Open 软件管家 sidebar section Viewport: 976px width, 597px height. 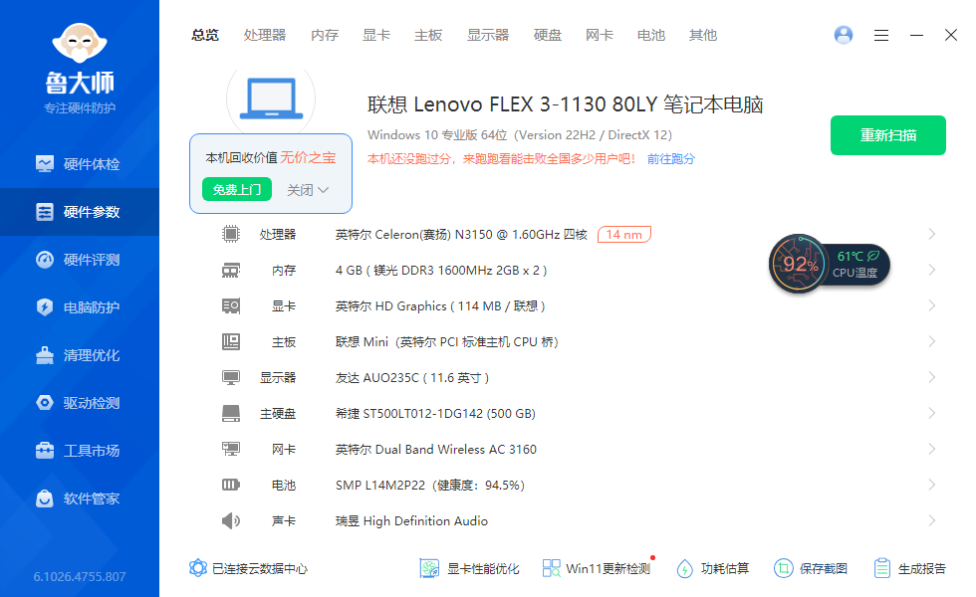coord(79,498)
